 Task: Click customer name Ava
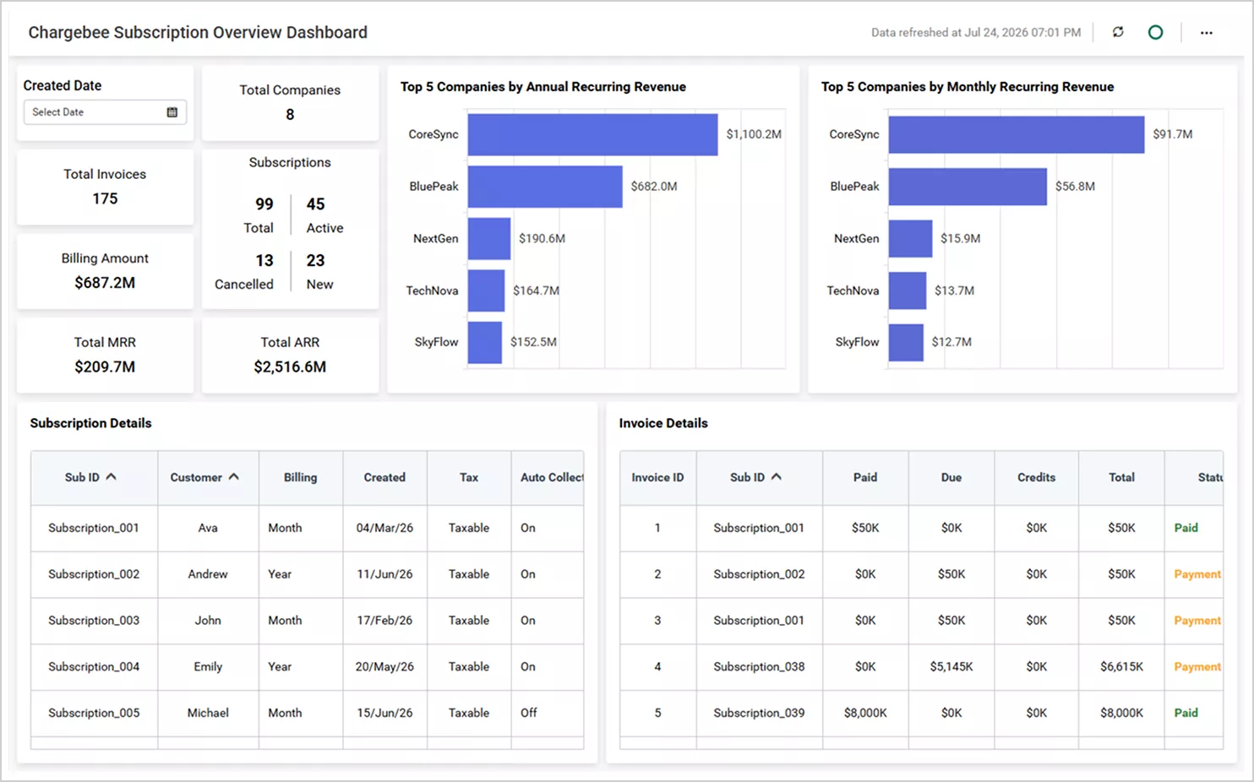pos(208,528)
